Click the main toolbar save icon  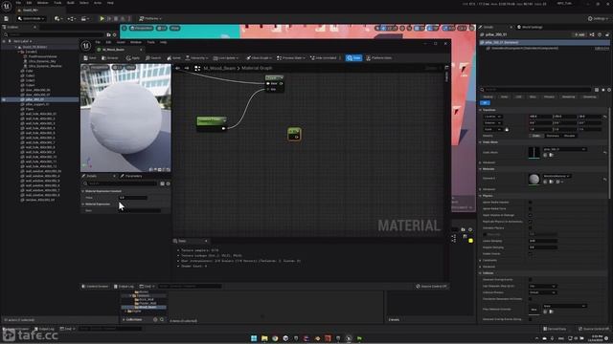7,18
